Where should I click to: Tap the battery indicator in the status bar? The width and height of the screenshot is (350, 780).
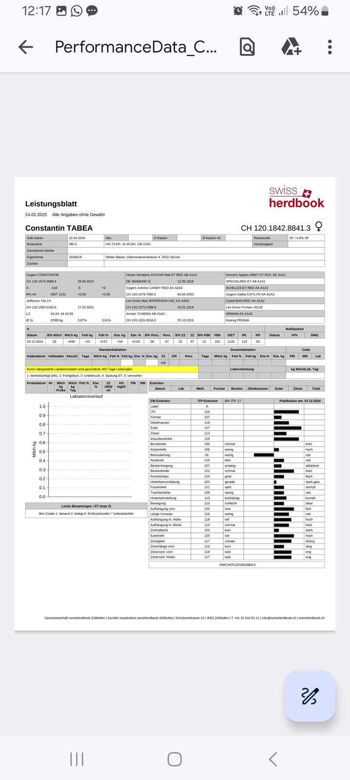325,11
